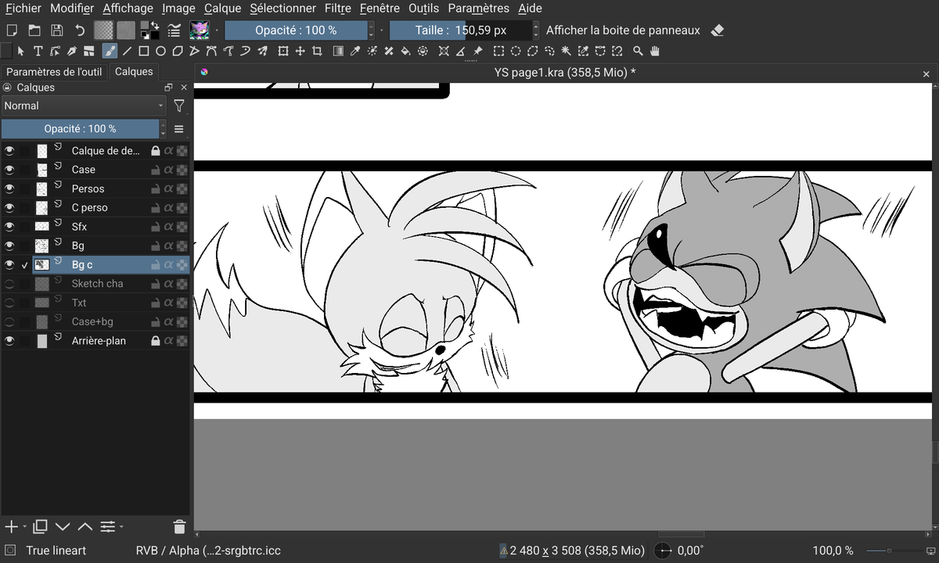Screen dimensions: 939x563
Task: Select the Color Sampler eyedropper tool
Action: tap(354, 52)
